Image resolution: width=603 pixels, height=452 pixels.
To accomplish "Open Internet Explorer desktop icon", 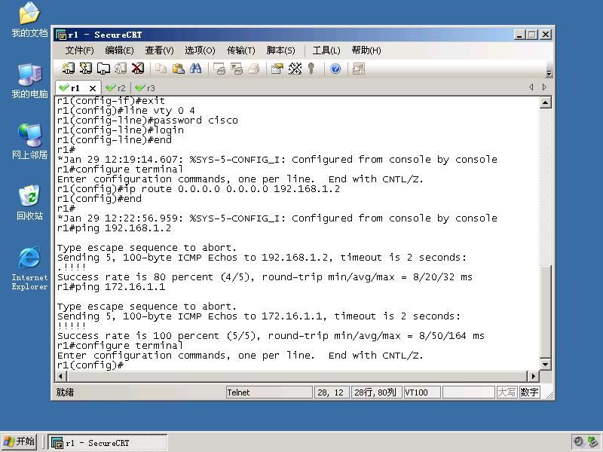I will pyautogui.click(x=29, y=268).
